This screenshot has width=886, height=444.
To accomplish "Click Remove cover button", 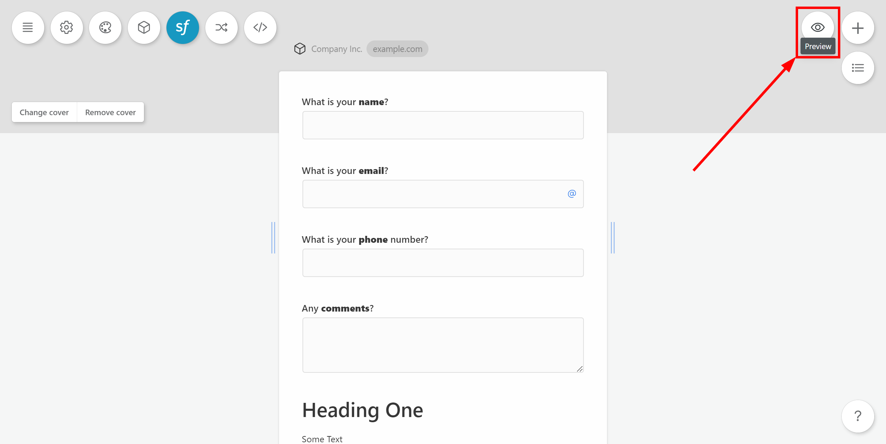I will [x=110, y=112].
